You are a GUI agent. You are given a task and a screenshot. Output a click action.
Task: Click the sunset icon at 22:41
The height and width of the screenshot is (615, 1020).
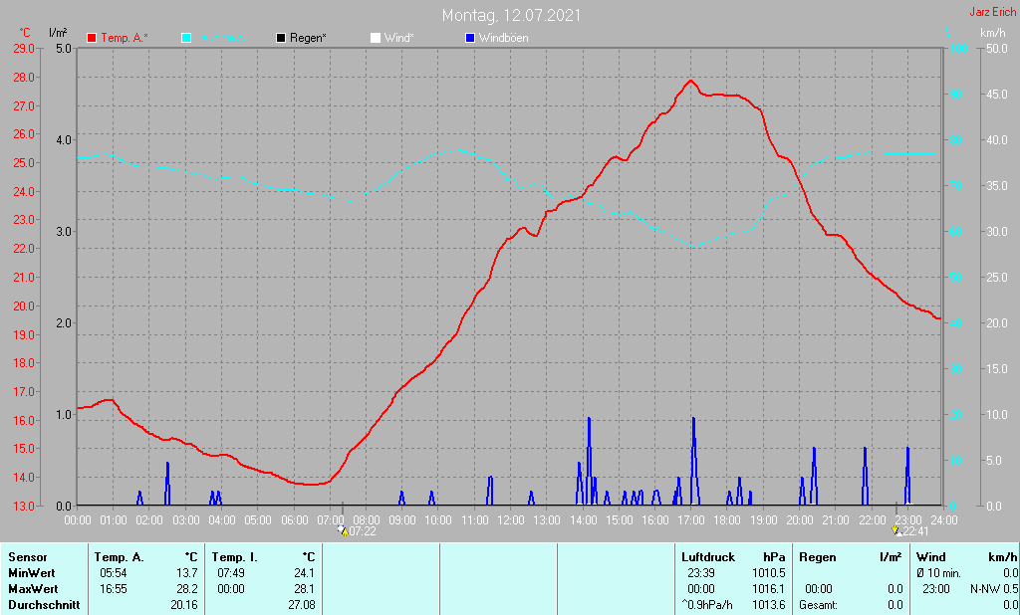point(894,531)
